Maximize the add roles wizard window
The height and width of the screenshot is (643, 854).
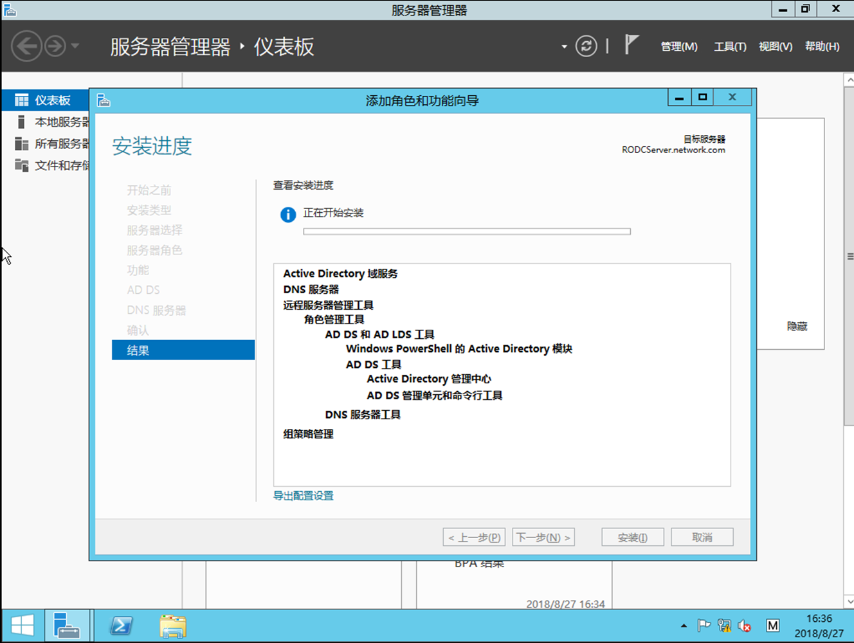coord(702,97)
